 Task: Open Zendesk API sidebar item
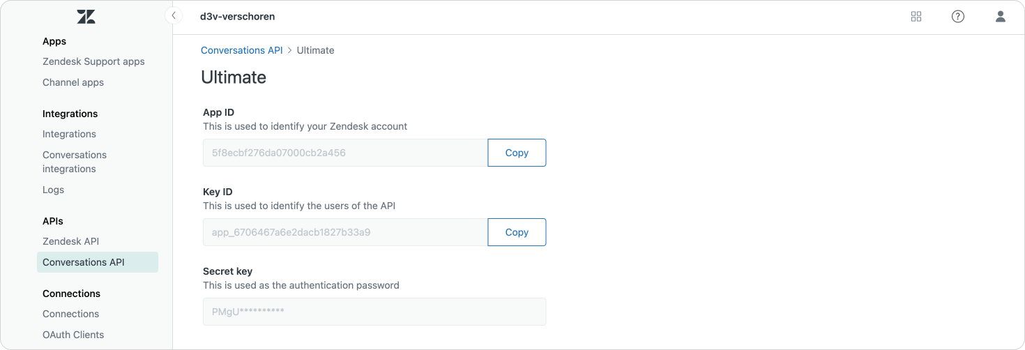[x=70, y=241]
